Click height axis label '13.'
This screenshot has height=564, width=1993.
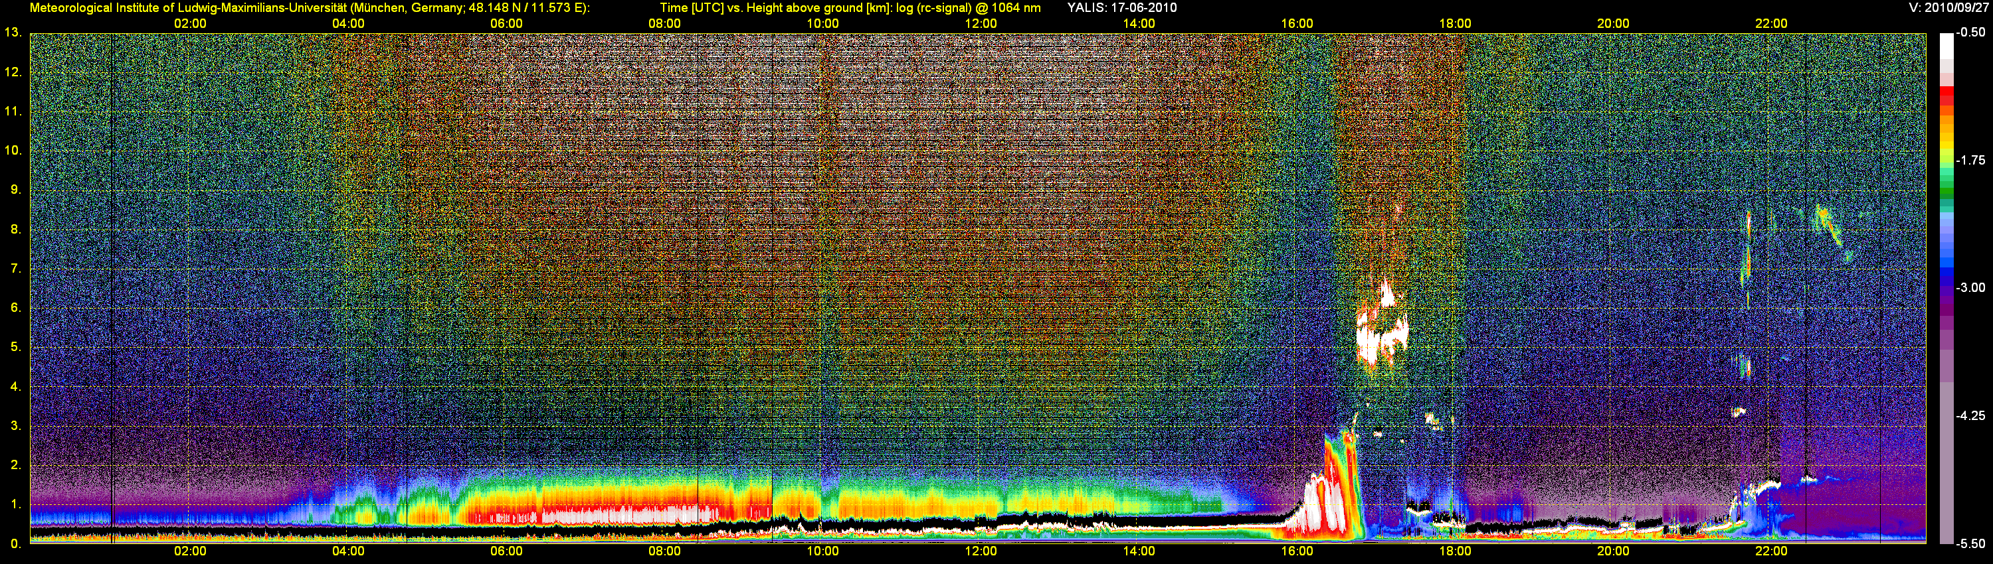[x=13, y=33]
